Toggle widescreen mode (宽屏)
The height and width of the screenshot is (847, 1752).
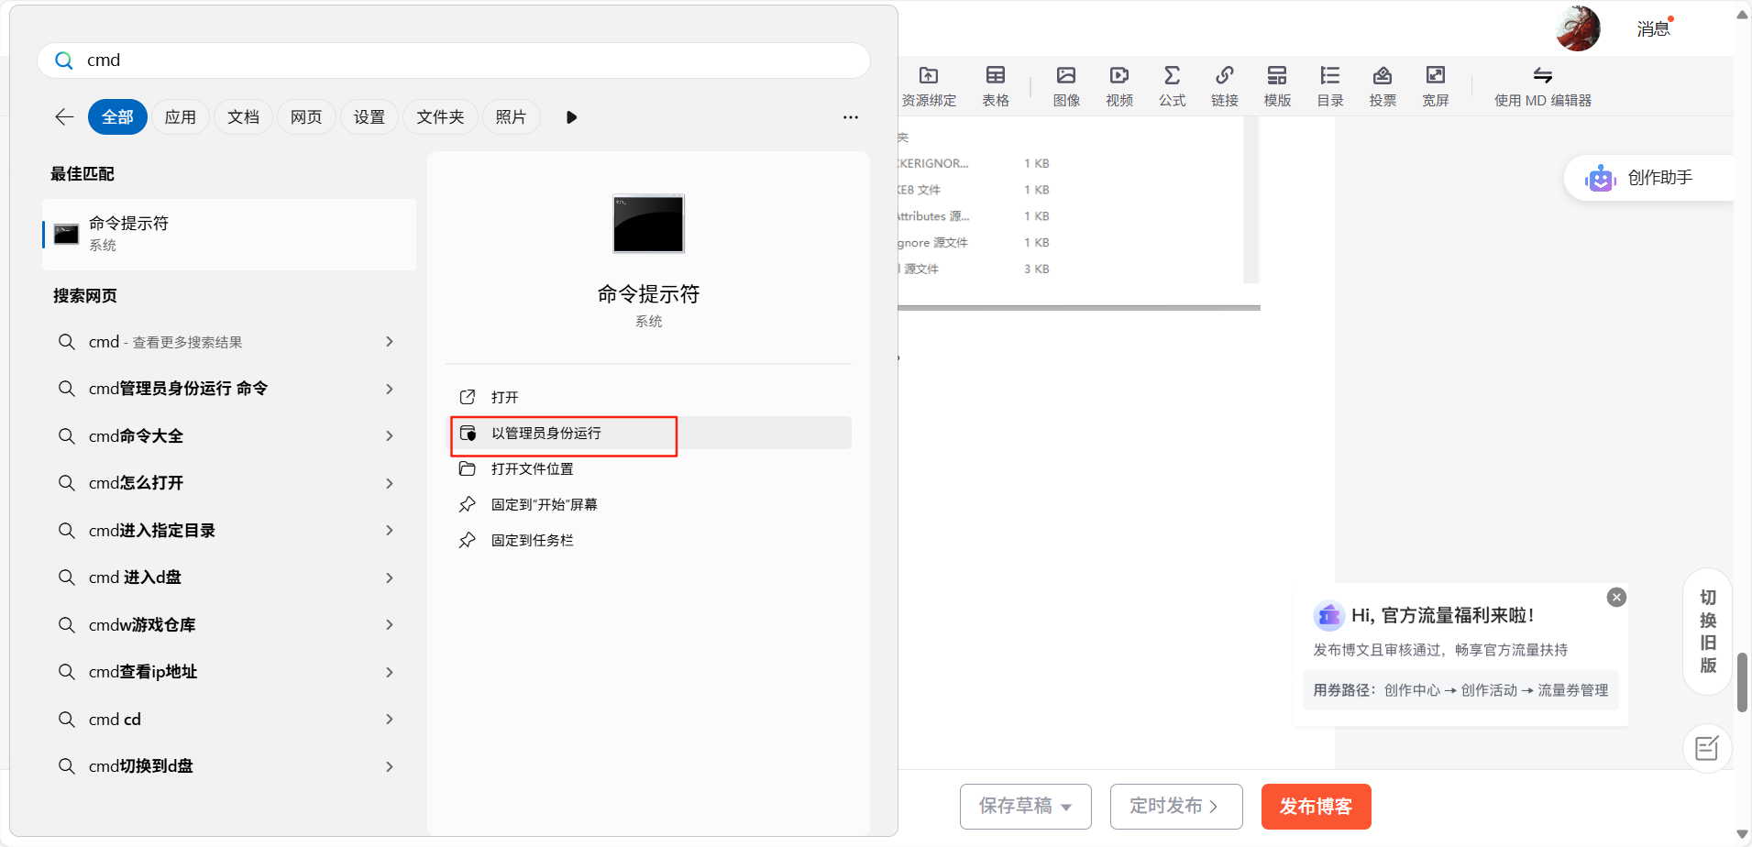pos(1435,84)
